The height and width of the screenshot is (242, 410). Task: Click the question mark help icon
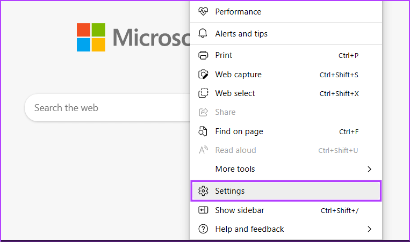coord(203,229)
